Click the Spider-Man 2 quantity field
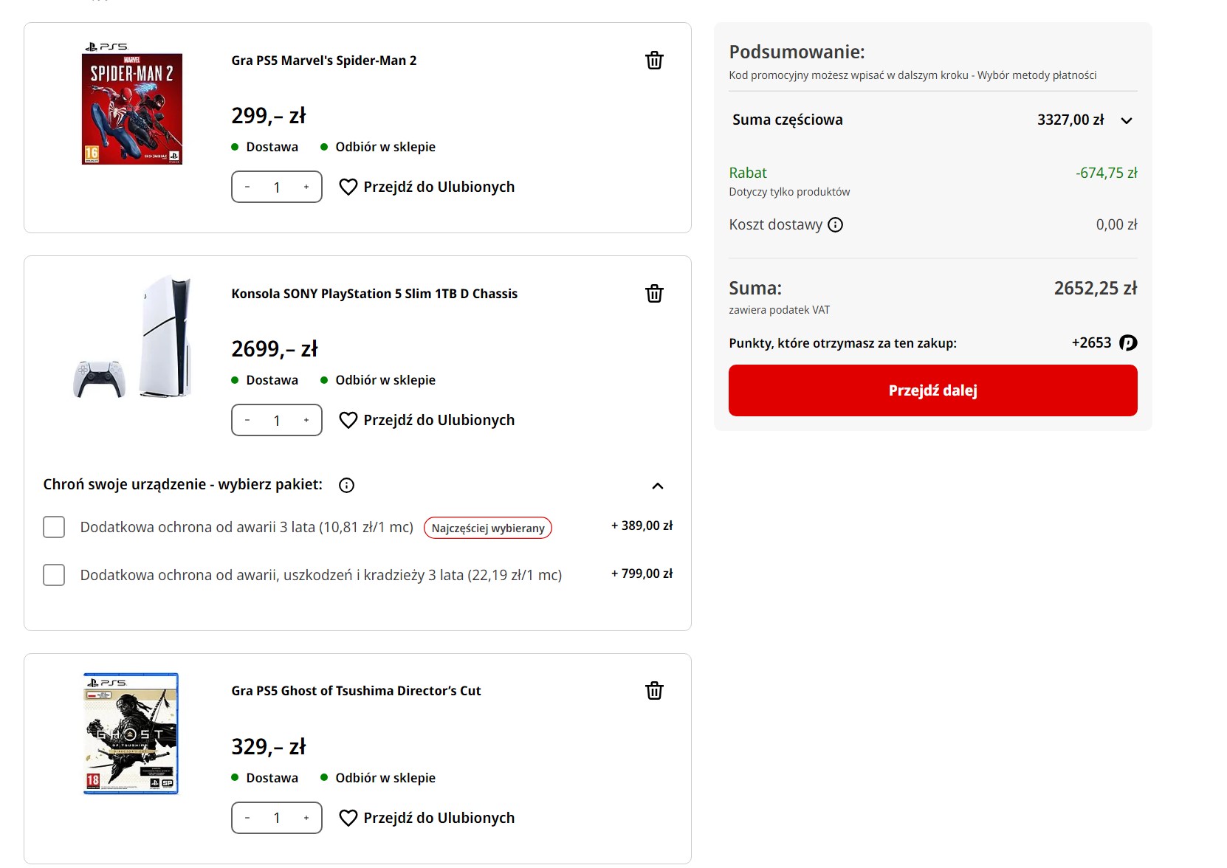Viewport: 1227px width, 868px height. coord(277,187)
